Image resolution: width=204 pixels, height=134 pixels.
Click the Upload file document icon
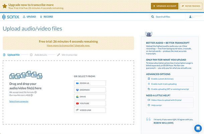pyautogui.click(x=4, y=55)
